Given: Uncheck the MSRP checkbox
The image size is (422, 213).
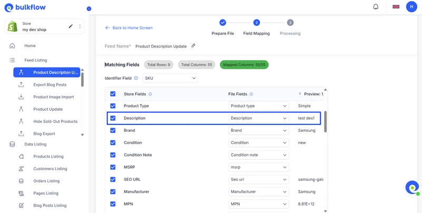Looking at the screenshot, I should pos(113,167).
